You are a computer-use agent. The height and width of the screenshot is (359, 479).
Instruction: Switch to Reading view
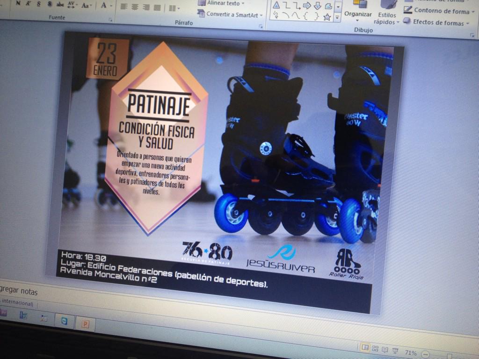click(385, 350)
